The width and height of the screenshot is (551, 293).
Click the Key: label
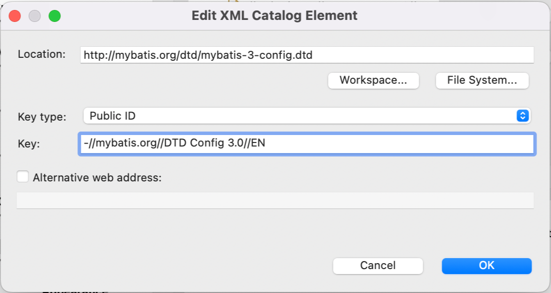(29, 144)
